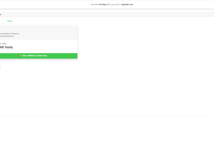Image resolution: width=214 pixels, height=165 pixels.
Task: Click the '63 days' trial text
Action: point(102,4)
